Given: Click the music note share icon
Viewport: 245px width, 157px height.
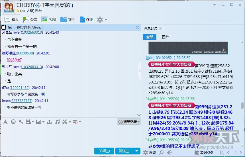Looking at the screenshot, I should [x=57, y=122].
